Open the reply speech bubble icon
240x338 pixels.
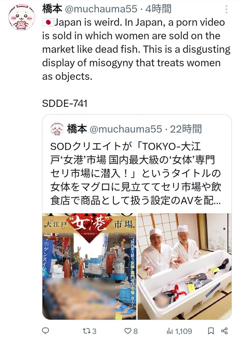tap(45, 331)
